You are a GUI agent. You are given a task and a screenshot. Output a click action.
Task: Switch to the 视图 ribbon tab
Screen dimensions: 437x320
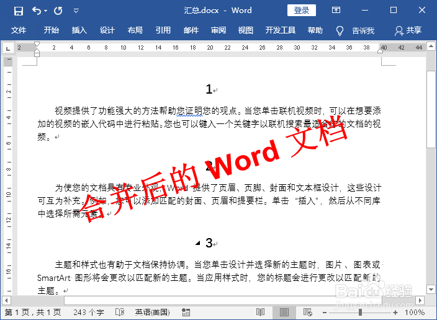(246, 30)
